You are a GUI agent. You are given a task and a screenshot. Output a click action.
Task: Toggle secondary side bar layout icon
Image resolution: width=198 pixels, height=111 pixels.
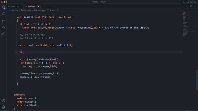(192, 2)
